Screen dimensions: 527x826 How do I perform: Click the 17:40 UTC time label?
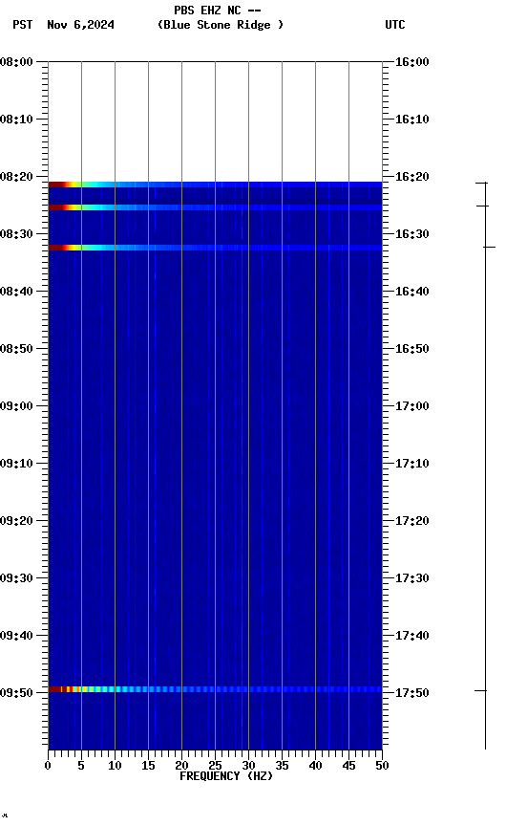pos(412,637)
